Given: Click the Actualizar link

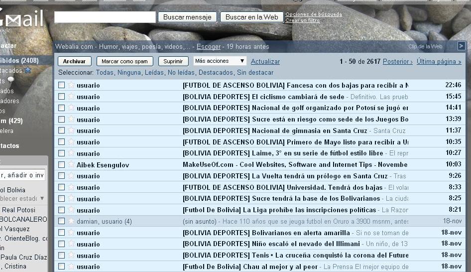Looking at the screenshot, I should pyautogui.click(x=265, y=61).
